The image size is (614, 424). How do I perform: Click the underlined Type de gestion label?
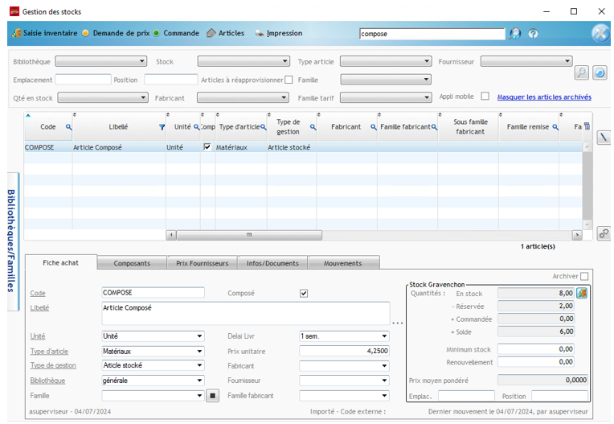click(53, 365)
